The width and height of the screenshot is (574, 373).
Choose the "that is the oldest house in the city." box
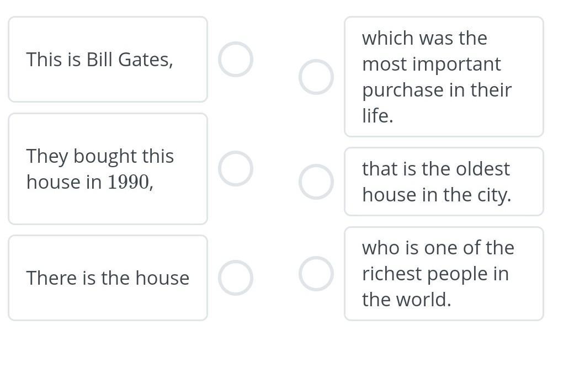(444, 182)
